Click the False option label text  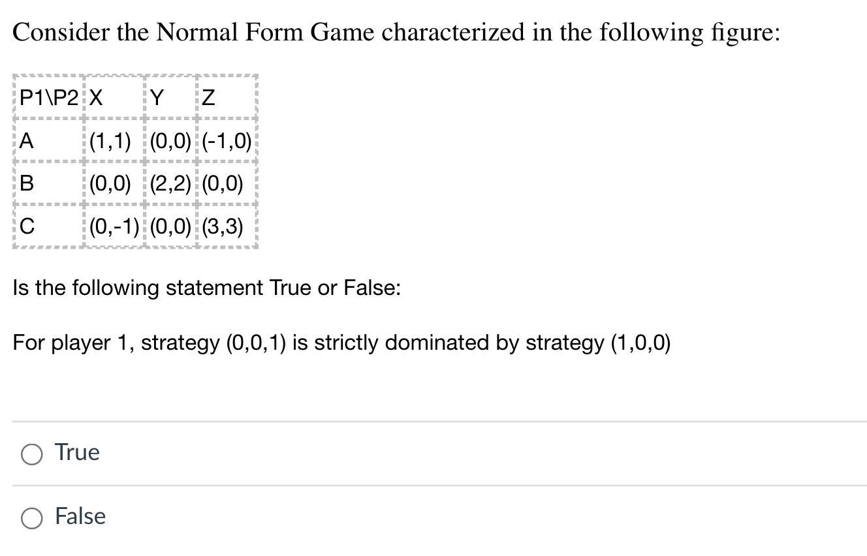point(80,517)
